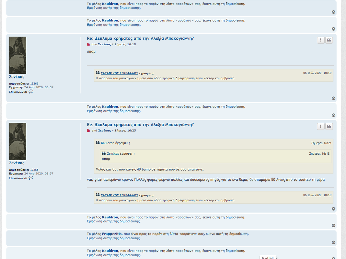Click Kauldron name in the 16:21 quote header
This screenshot has width=346, height=259.
click(108, 143)
